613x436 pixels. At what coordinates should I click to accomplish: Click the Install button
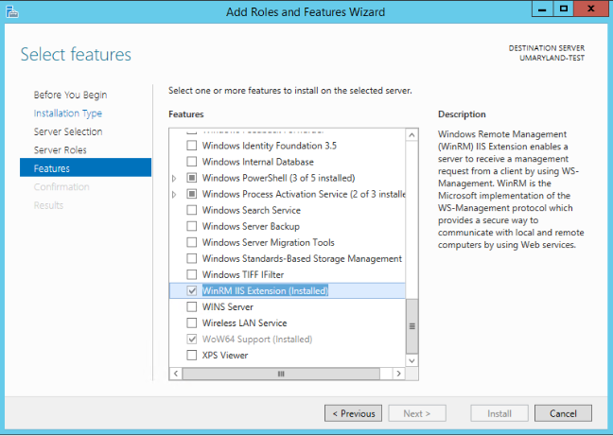point(499,413)
